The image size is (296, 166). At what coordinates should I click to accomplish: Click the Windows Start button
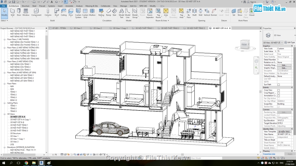tap(4, 163)
